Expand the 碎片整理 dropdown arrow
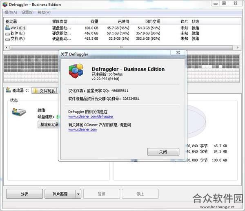 tap(78, 194)
